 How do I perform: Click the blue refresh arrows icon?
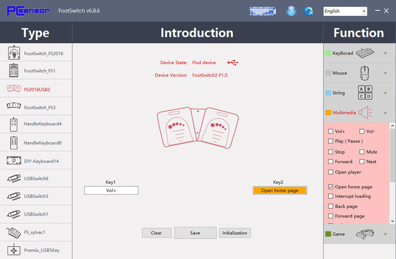pyautogui.click(x=308, y=11)
